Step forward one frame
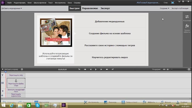 coord(101,69)
